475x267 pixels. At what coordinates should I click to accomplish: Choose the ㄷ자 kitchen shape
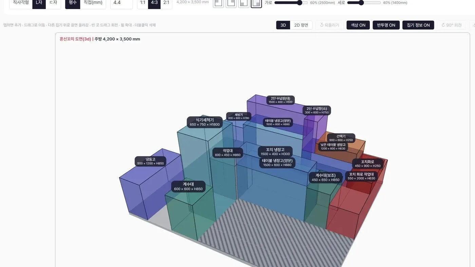click(53, 3)
